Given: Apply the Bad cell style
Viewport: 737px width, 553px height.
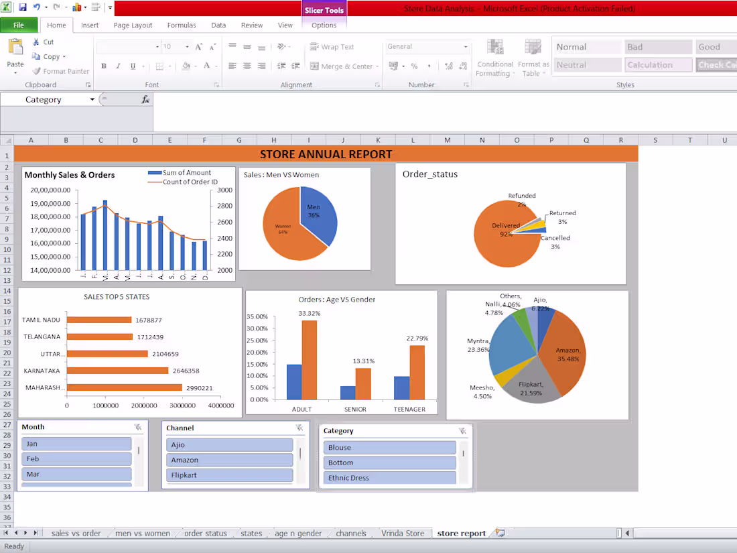Looking at the screenshot, I should point(658,46).
